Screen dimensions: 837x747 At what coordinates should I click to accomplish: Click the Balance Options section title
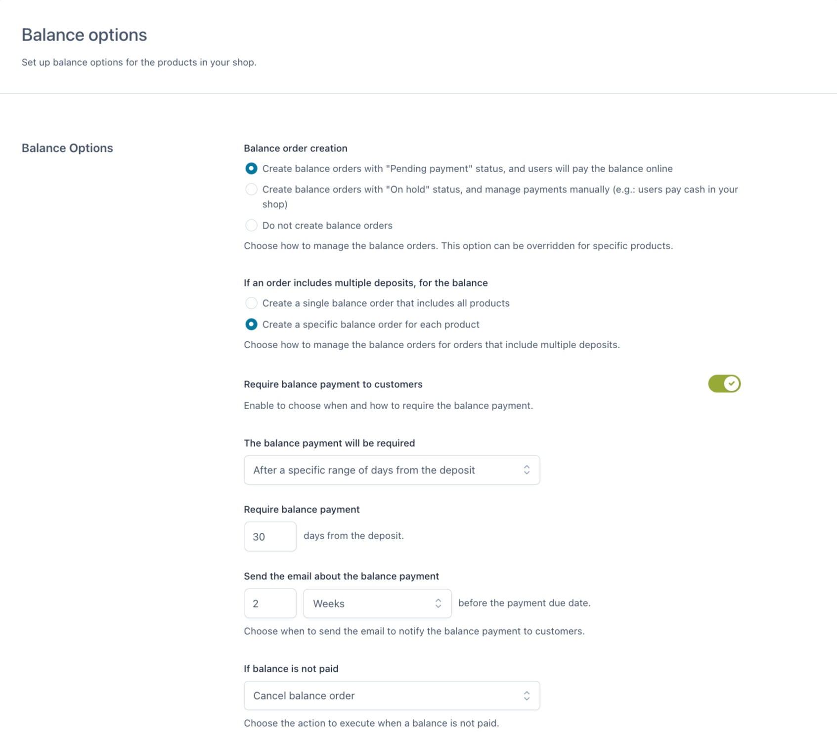click(x=67, y=148)
